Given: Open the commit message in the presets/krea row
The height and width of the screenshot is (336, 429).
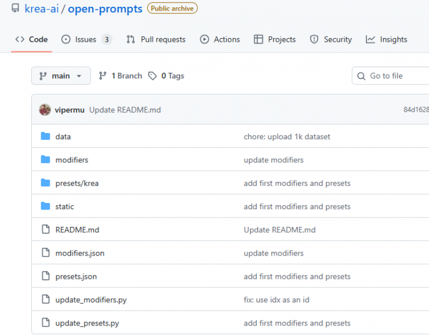Looking at the screenshot, I should (x=297, y=183).
